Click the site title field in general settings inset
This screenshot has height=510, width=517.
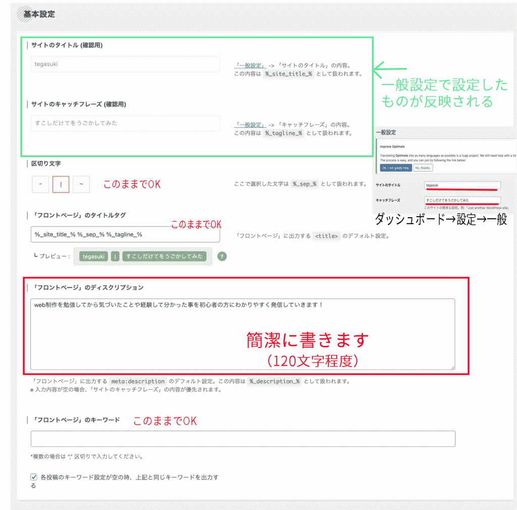click(462, 185)
